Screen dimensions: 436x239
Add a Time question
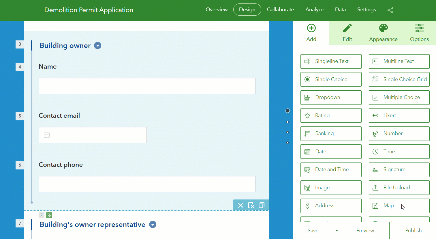[399, 152]
